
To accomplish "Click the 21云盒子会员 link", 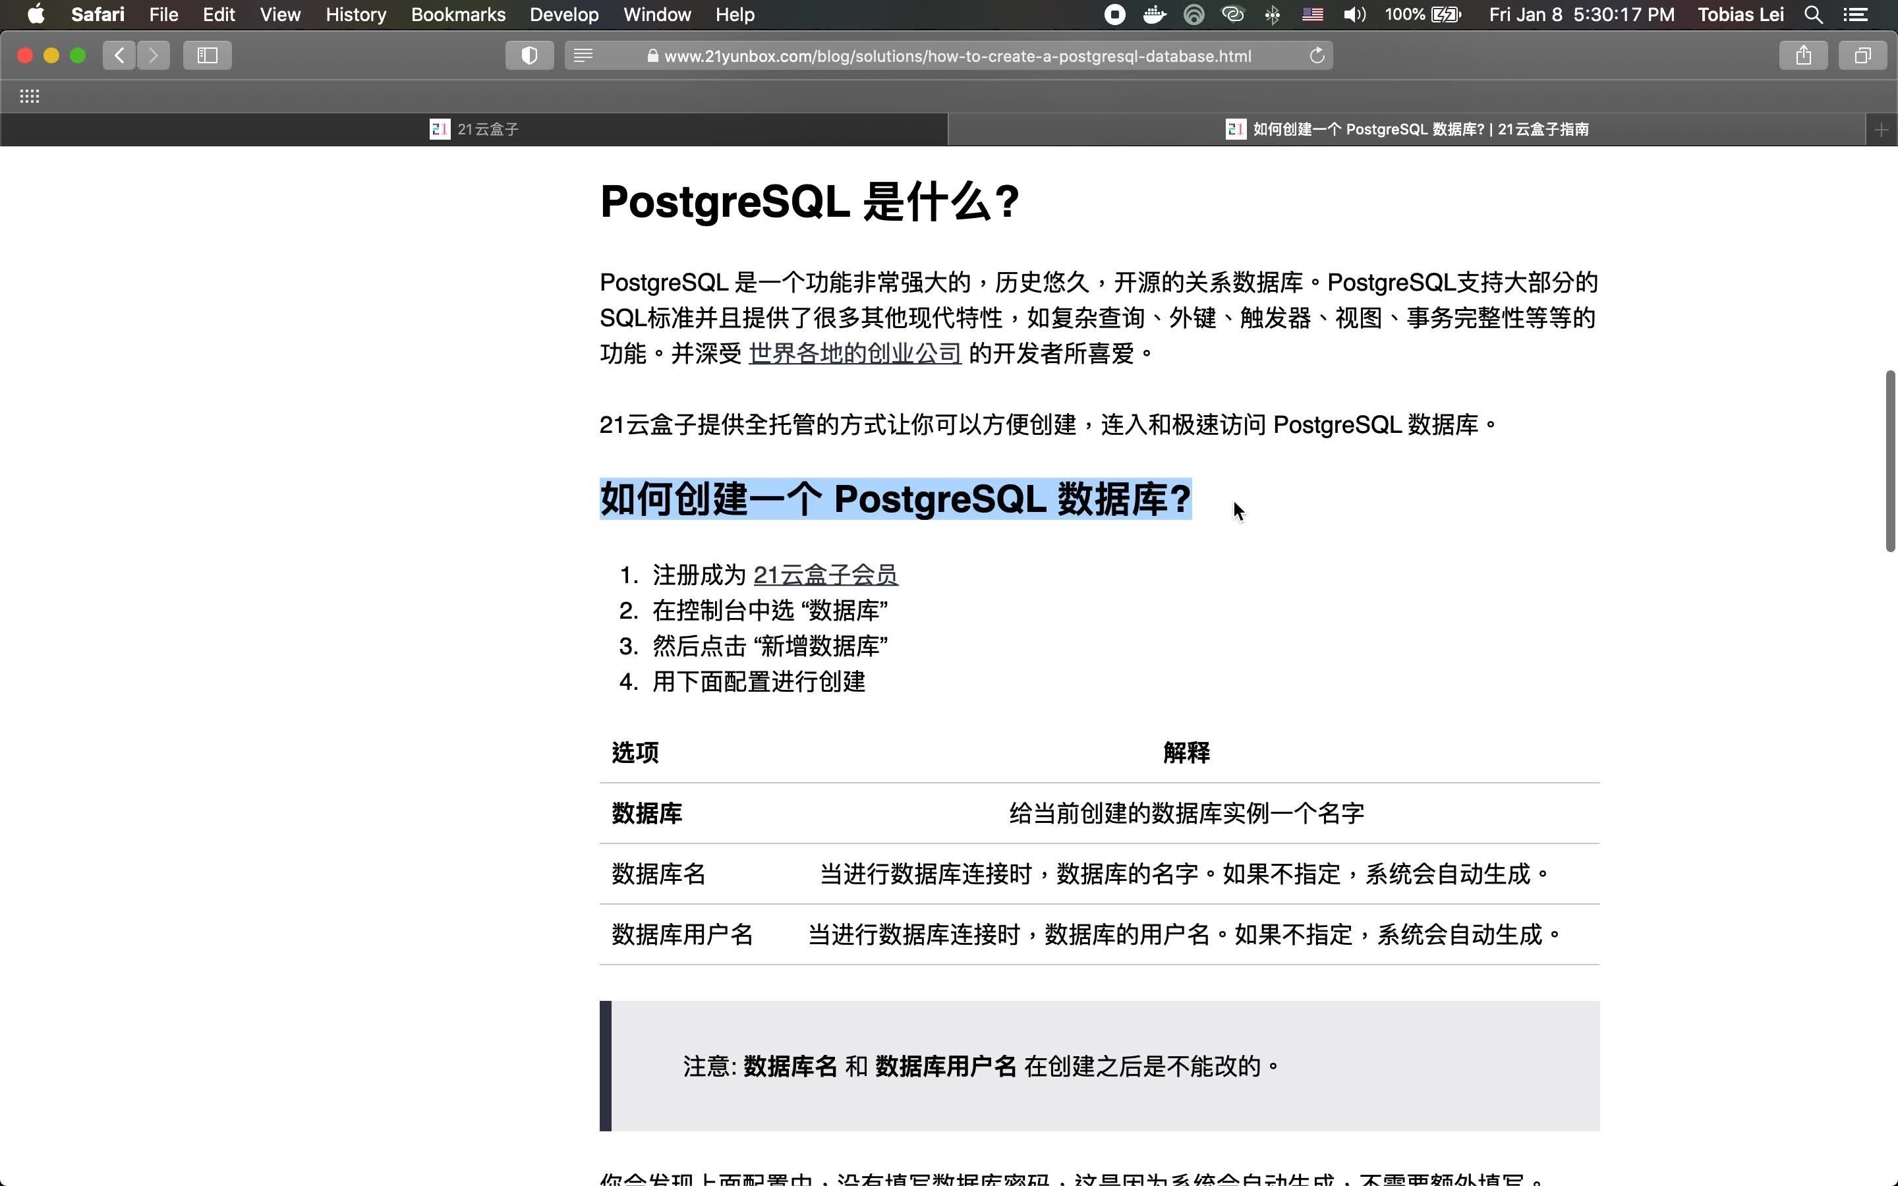I will tap(825, 574).
